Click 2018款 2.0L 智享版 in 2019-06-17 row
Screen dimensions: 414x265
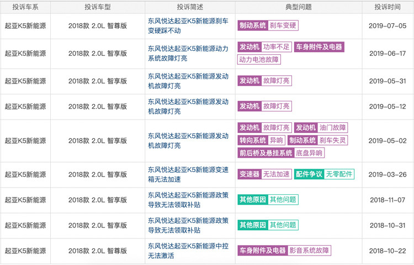pos(98,54)
